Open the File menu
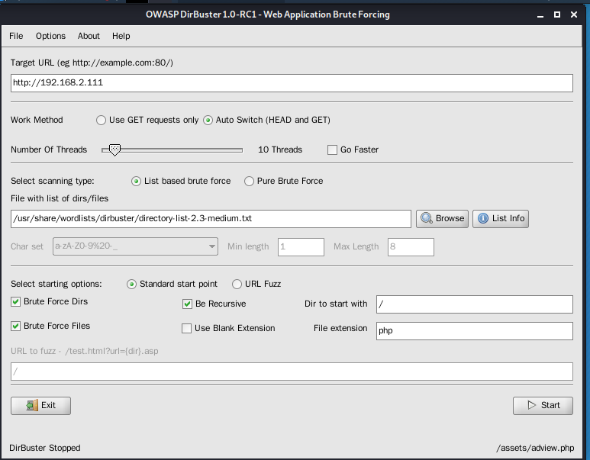 [16, 36]
